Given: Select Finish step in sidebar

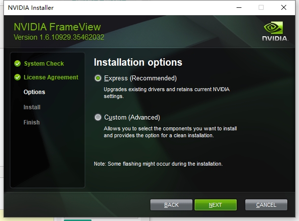Looking at the screenshot, I should 31,122.
